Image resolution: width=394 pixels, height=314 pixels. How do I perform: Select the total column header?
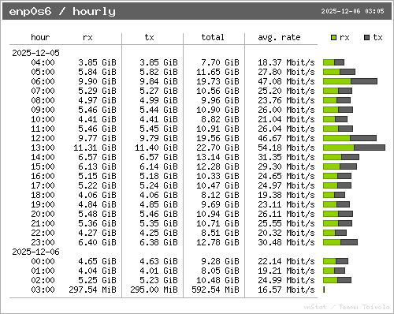pos(213,37)
